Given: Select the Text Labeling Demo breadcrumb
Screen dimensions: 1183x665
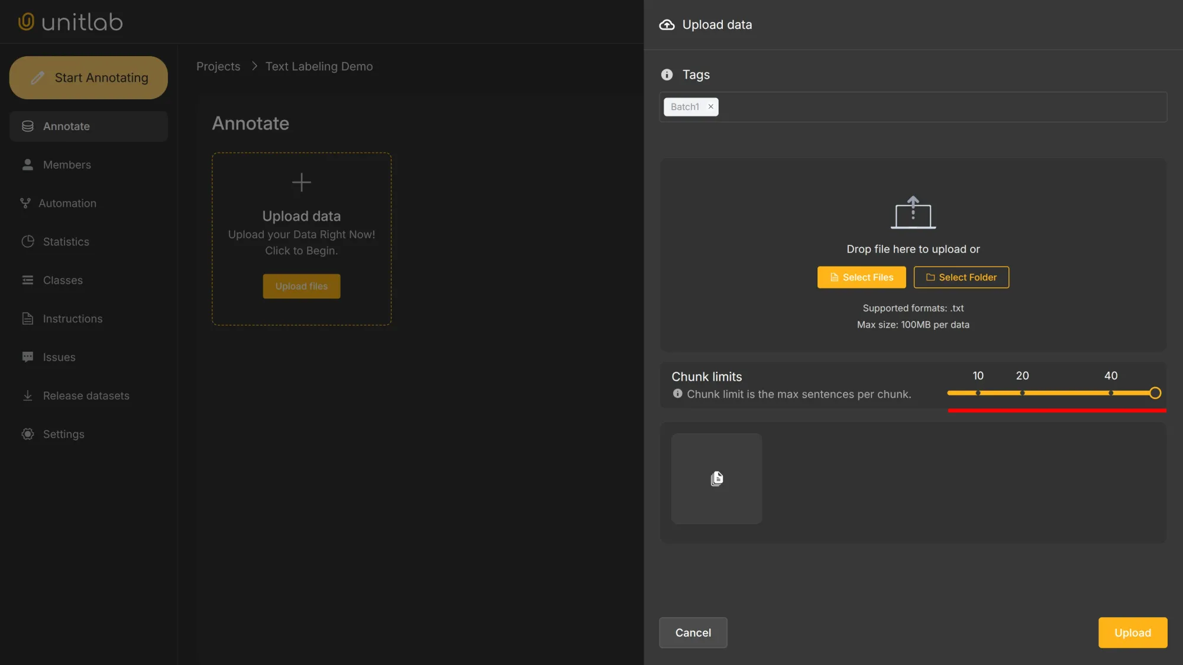Looking at the screenshot, I should pyautogui.click(x=319, y=66).
